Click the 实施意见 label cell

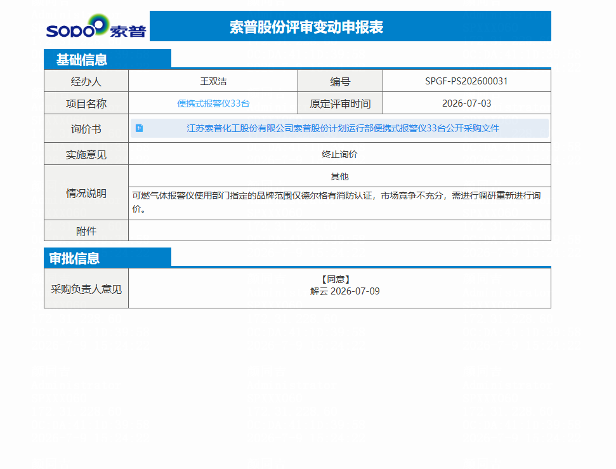(x=86, y=154)
